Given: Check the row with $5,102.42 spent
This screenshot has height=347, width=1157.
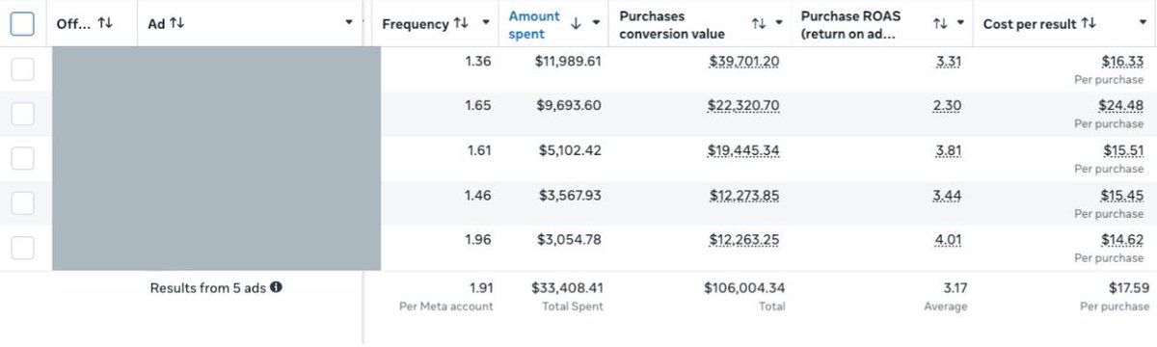Looking at the screenshot, I should pos(22,158).
